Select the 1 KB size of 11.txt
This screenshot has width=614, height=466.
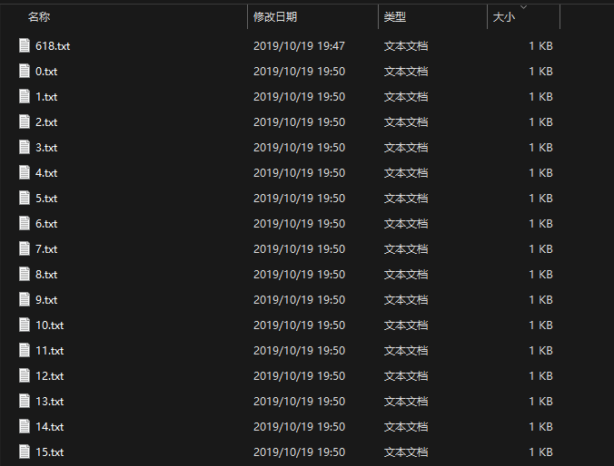pos(540,351)
